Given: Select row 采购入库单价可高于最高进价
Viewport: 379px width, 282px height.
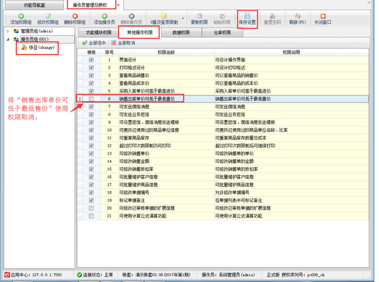Looking at the screenshot, I should pyautogui.click(x=223, y=91).
